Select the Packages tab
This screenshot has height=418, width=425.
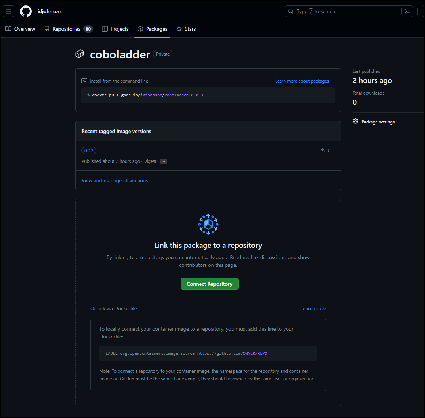tap(152, 29)
